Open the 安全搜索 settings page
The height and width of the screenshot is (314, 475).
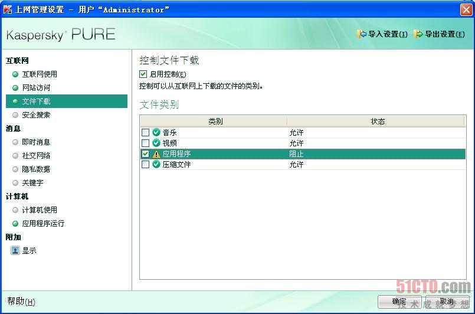(36, 115)
